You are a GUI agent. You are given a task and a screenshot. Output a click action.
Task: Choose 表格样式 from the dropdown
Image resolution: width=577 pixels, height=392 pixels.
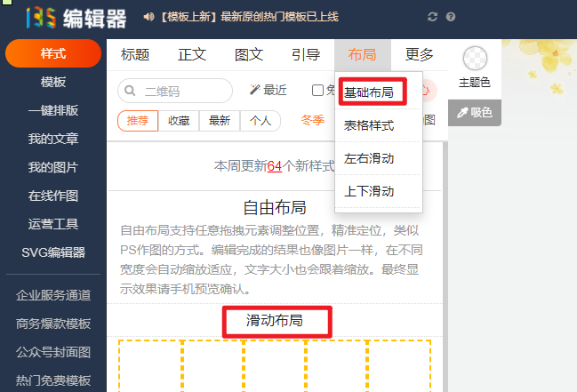coord(369,125)
